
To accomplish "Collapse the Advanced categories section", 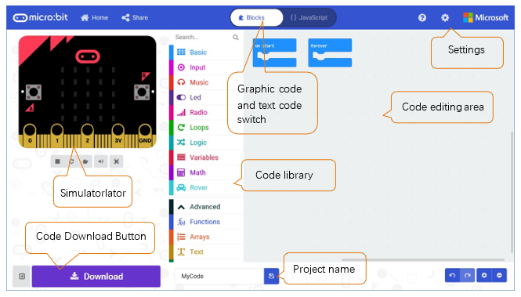I will pyautogui.click(x=206, y=207).
